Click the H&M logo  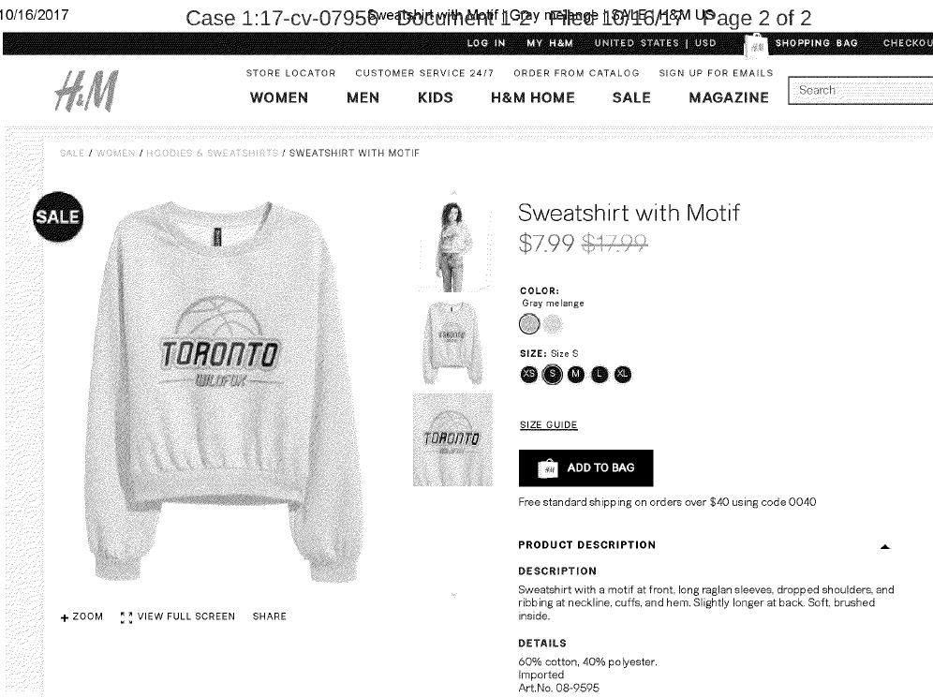click(86, 91)
